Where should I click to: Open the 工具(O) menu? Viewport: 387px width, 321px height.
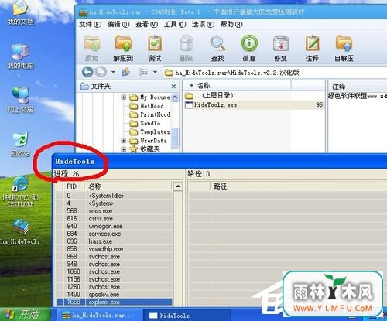click(x=175, y=25)
